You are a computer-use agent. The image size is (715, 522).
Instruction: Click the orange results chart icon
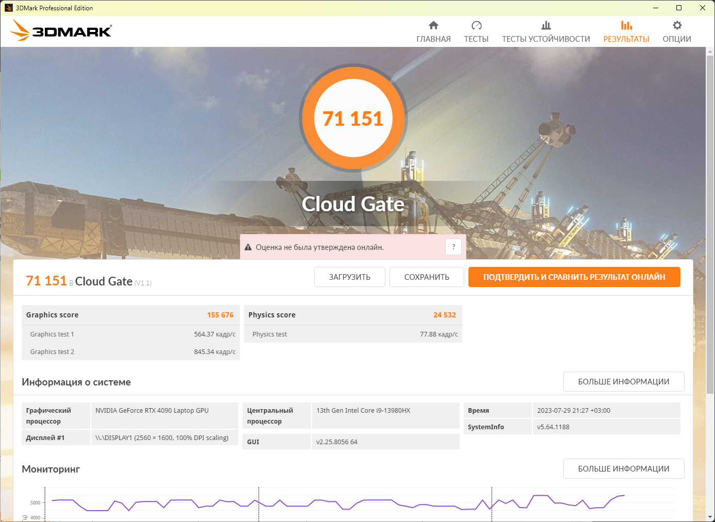[626, 25]
